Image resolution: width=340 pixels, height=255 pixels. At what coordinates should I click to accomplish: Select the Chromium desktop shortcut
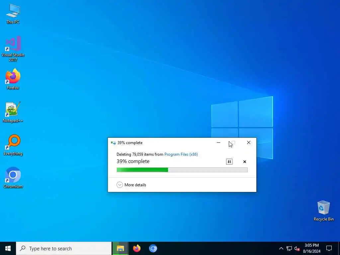coord(13,178)
